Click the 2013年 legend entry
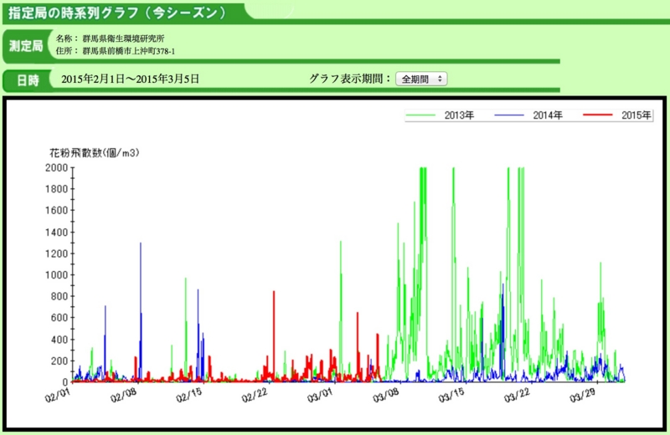670x435 pixels. pos(459,115)
